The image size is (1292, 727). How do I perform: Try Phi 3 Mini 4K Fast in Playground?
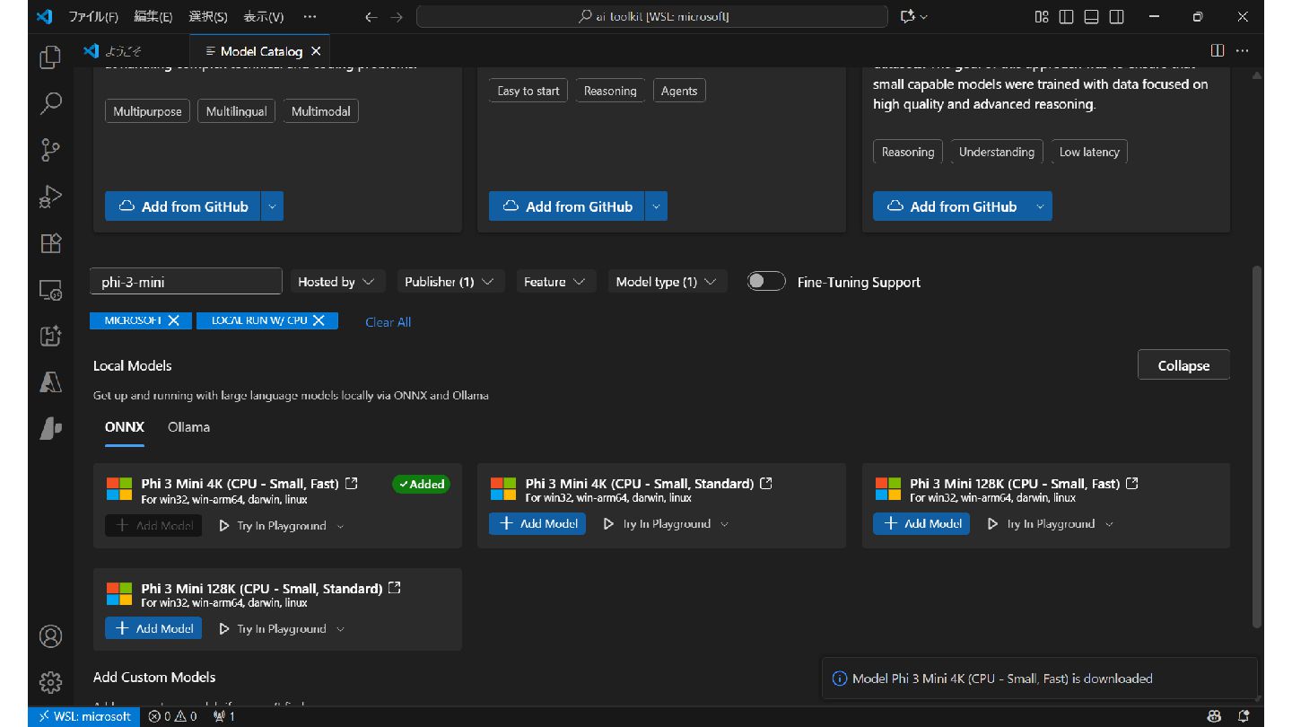pos(273,526)
